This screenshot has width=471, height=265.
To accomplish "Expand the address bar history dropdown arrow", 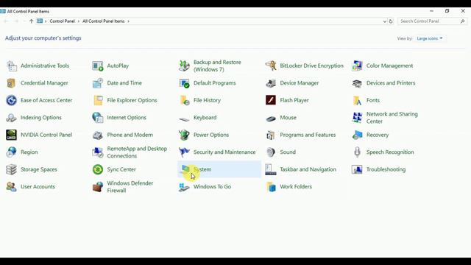I will coord(384,21).
